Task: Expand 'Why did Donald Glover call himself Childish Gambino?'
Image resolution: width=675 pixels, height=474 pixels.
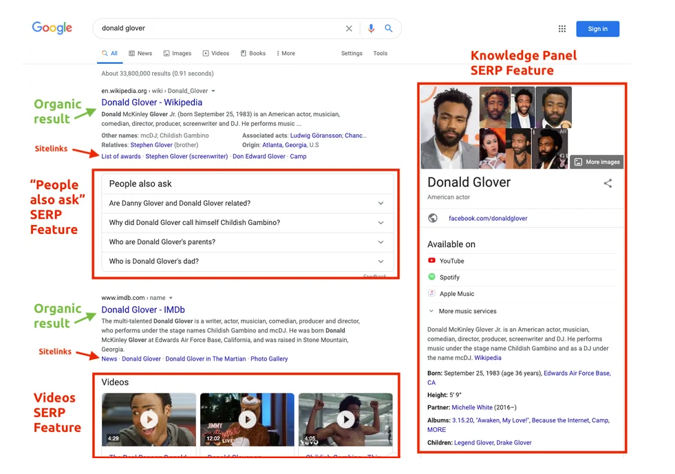Action: (x=248, y=223)
